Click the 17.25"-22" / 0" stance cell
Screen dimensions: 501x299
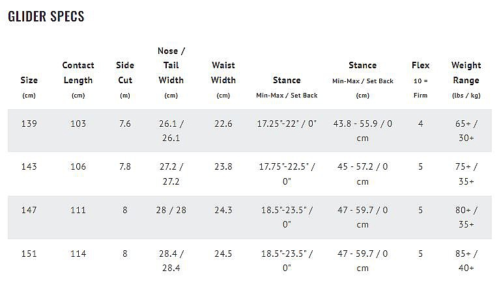pyautogui.click(x=287, y=123)
